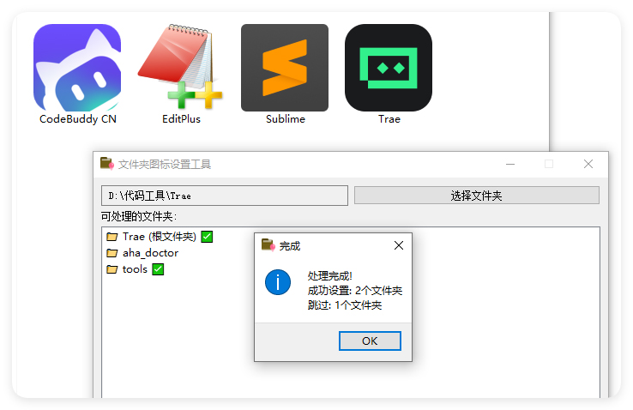Click the 文件夹图标设置工具 window title text
Image resolution: width=633 pixels, height=410 pixels.
165,164
